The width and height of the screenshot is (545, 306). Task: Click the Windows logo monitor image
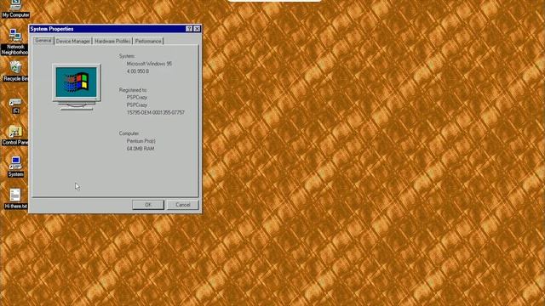[x=77, y=87]
